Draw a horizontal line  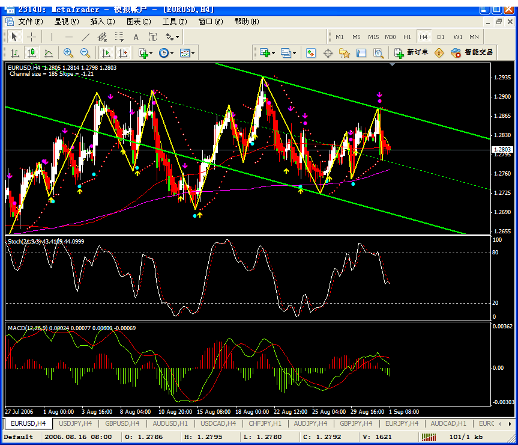tap(68, 37)
